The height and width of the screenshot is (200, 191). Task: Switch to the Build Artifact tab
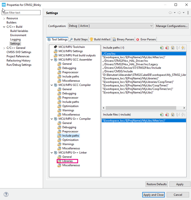[x=100, y=39]
